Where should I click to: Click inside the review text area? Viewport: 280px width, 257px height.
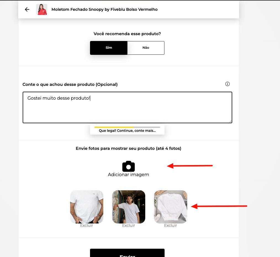click(x=127, y=107)
